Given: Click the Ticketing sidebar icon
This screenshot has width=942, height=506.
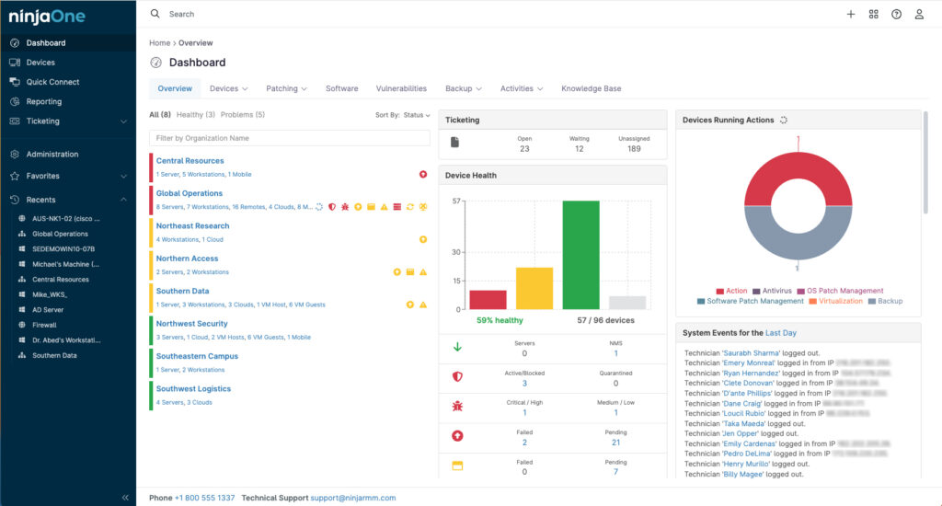Looking at the screenshot, I should [15, 121].
